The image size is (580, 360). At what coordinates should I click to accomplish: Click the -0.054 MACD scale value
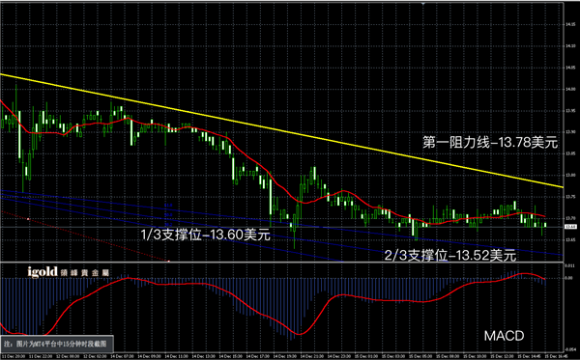(x=569, y=349)
